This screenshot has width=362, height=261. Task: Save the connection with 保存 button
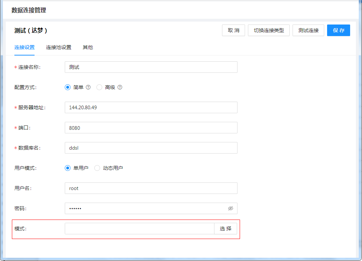tap(339, 30)
